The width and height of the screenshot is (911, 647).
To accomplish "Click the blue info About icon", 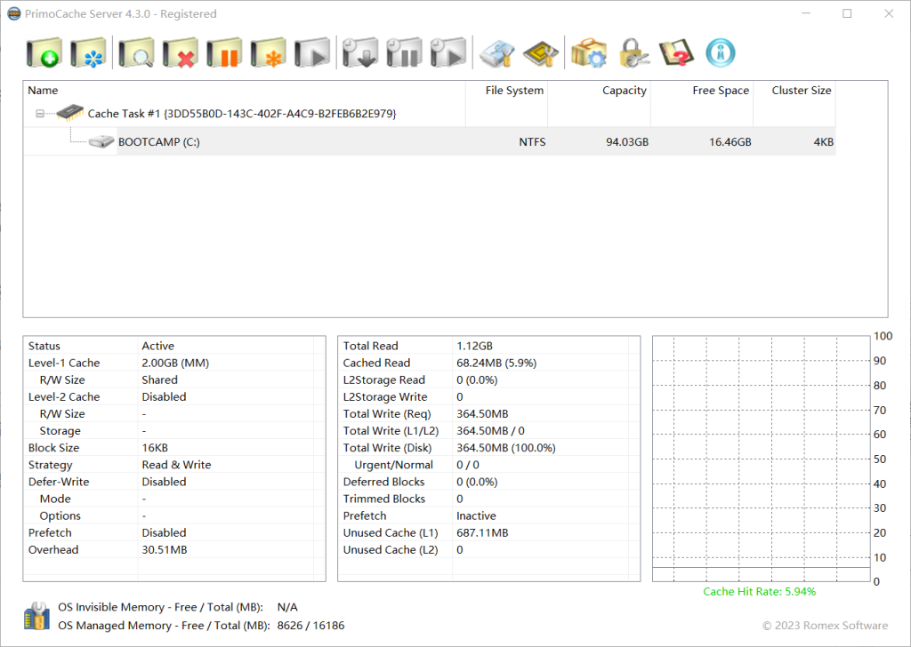I will click(x=721, y=53).
